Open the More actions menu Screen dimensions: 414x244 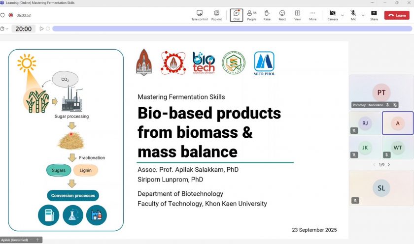[312, 15]
